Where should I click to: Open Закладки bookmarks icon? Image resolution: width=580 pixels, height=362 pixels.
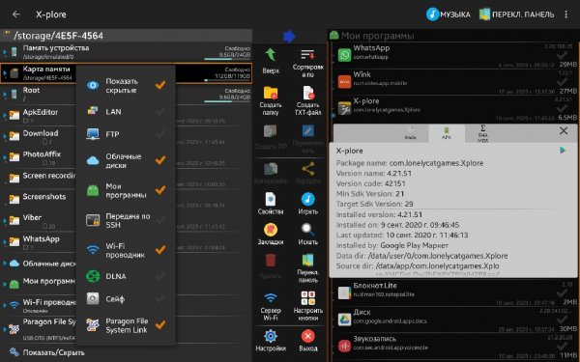pos(271,230)
